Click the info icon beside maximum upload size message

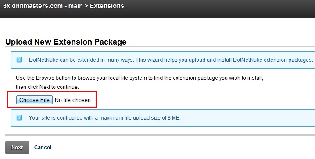[x=19, y=117]
